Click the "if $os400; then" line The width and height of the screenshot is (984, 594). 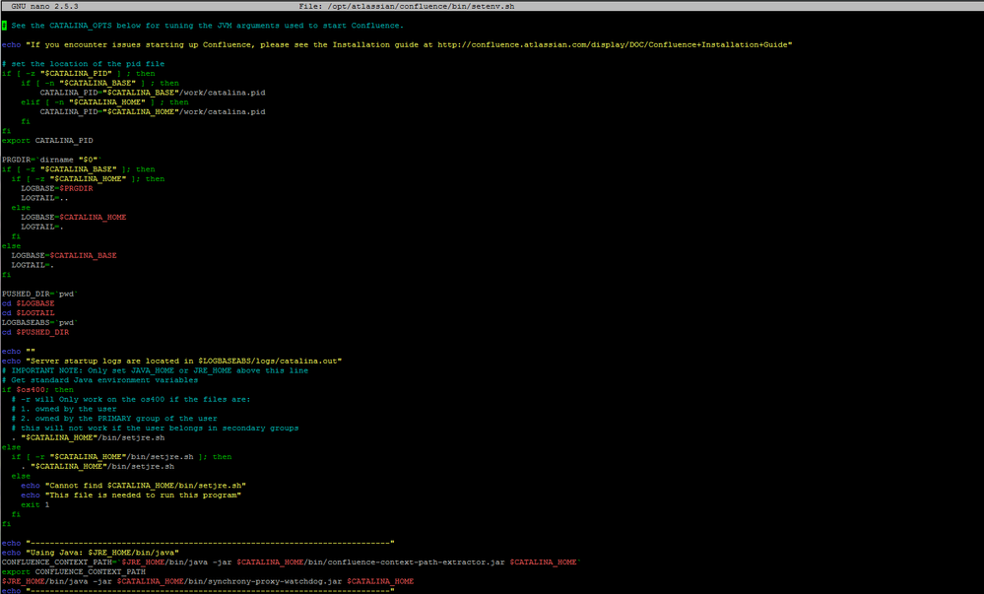pyautogui.click(x=37, y=390)
